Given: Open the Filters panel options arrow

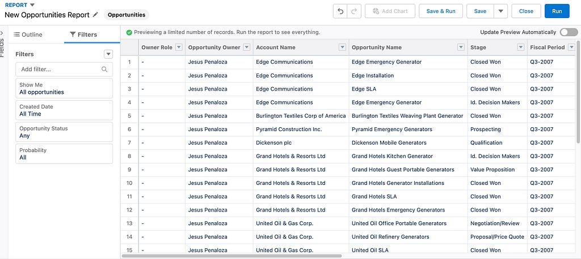Looking at the screenshot, I should (108, 54).
